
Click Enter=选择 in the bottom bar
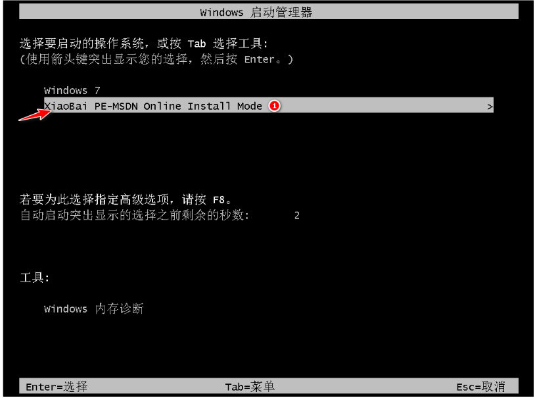coord(57,387)
